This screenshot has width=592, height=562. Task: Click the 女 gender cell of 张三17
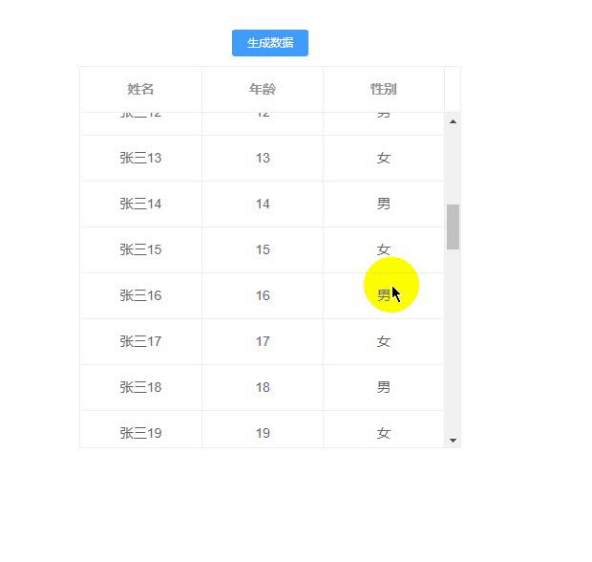[384, 341]
